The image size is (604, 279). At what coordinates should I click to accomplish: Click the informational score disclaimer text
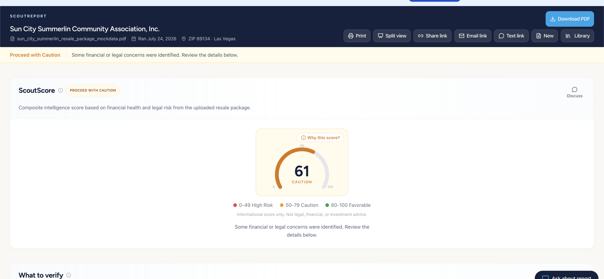302,215
